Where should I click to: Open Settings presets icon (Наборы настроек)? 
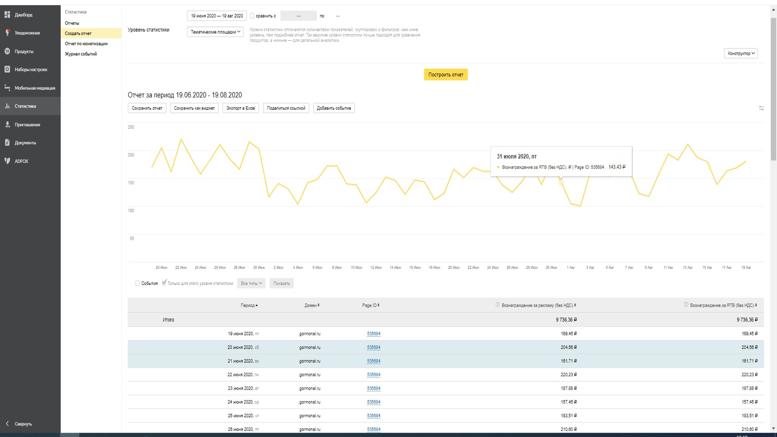(7, 70)
